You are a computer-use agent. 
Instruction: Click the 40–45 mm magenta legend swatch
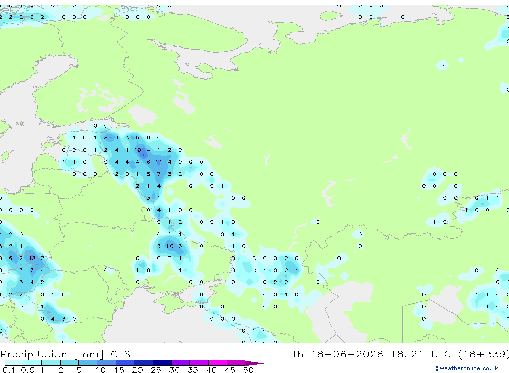(x=217, y=363)
